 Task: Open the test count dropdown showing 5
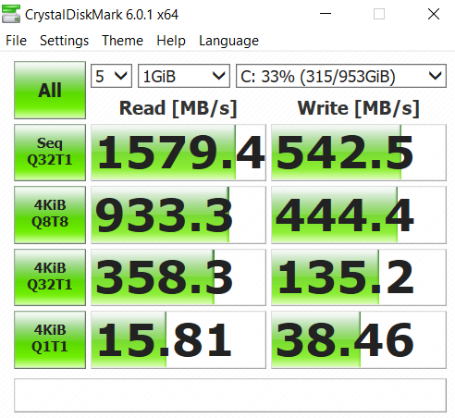tap(111, 76)
